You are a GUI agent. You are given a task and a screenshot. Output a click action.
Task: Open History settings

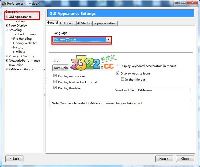point(18,47)
